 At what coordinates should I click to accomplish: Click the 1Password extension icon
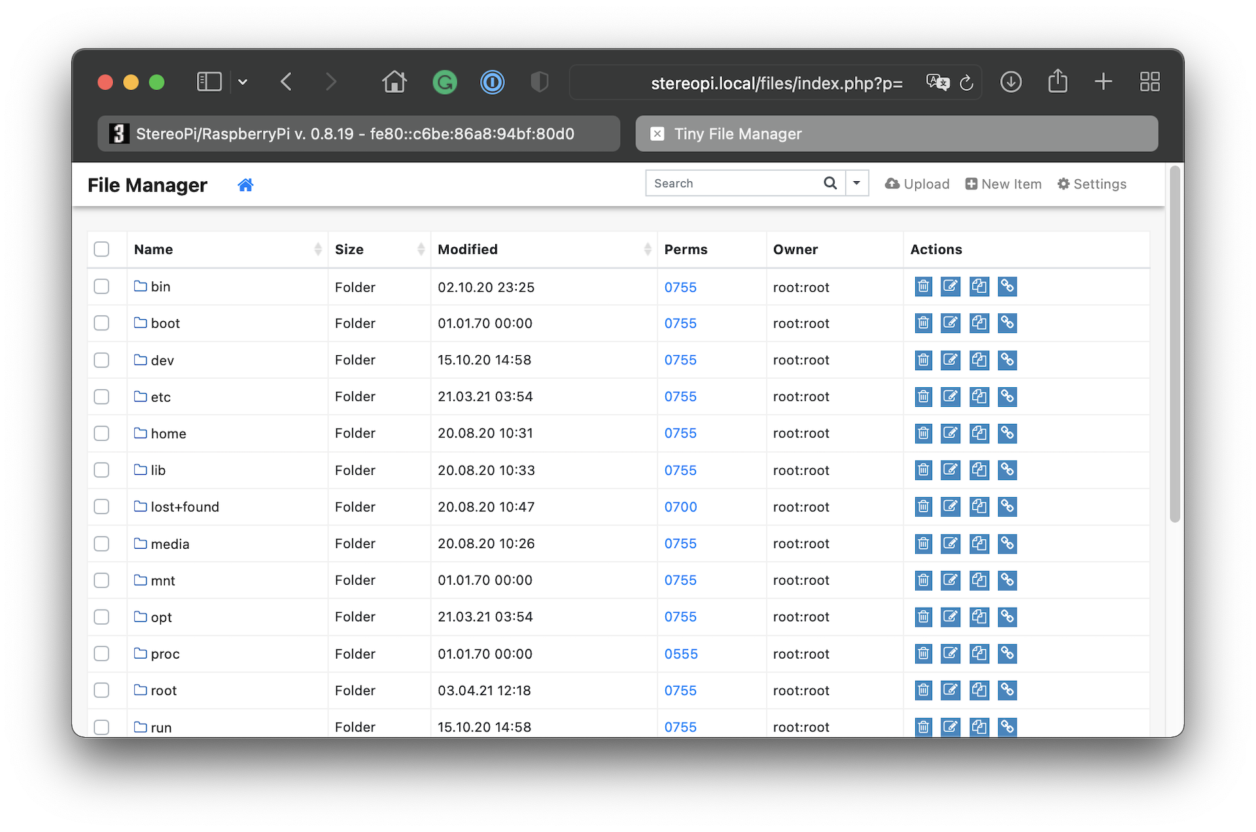coord(492,82)
